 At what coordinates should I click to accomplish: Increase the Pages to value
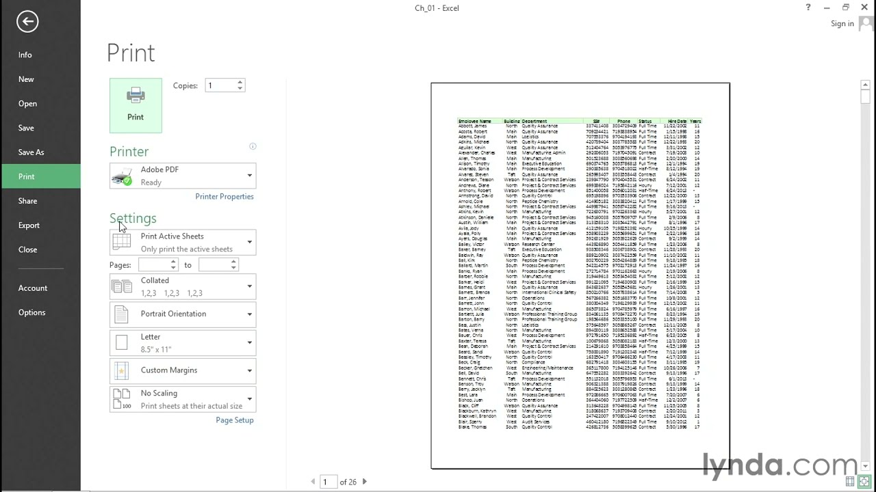click(x=233, y=262)
